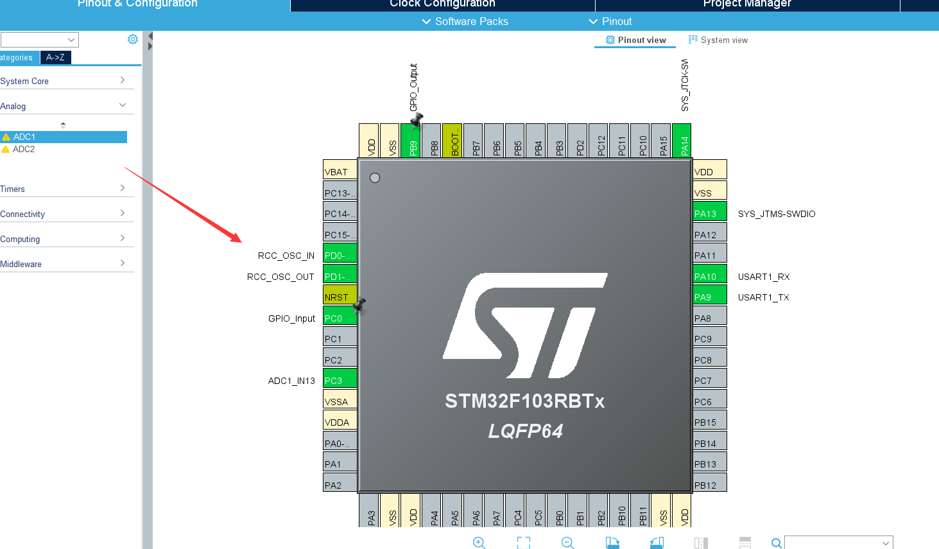The height and width of the screenshot is (549, 939).
Task: Select the PC3 ADC1_IN13 pin
Action: pos(340,381)
